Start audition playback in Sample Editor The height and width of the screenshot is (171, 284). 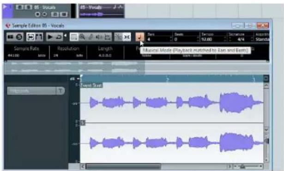click(50, 37)
